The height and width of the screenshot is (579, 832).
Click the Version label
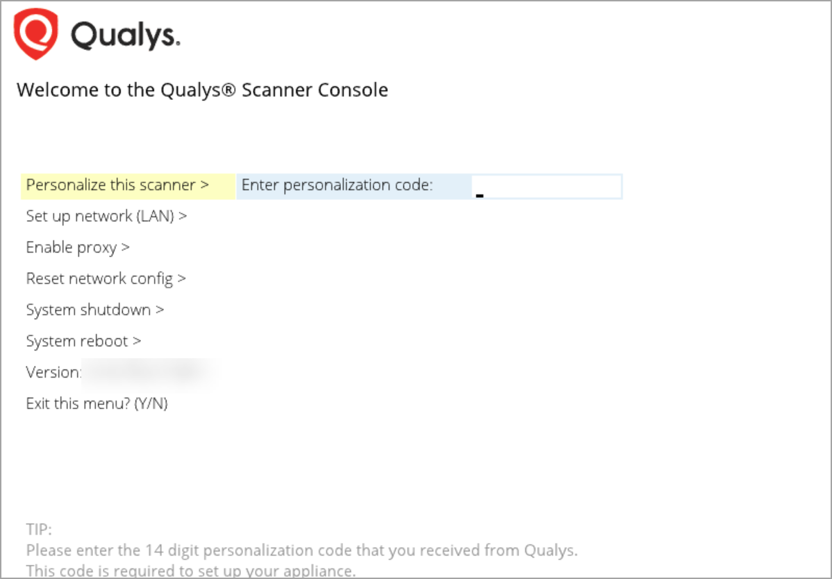click(x=53, y=372)
